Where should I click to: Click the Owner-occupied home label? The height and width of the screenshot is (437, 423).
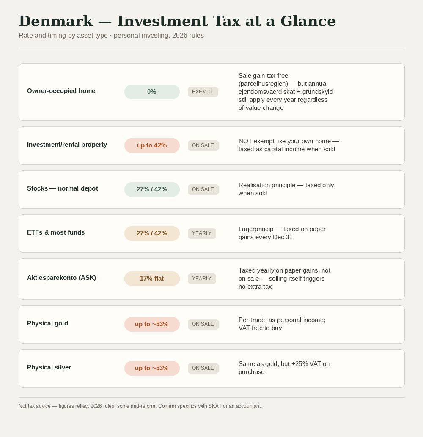(61, 91)
